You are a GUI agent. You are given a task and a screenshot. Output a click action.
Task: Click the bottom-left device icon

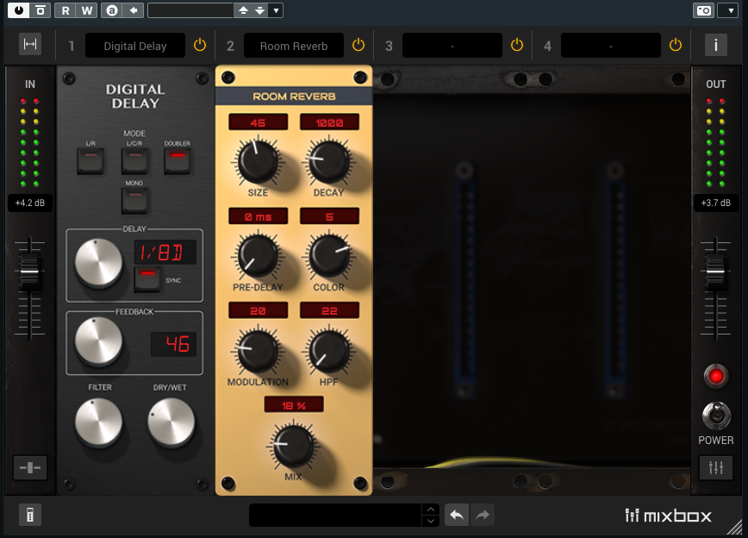click(x=30, y=515)
